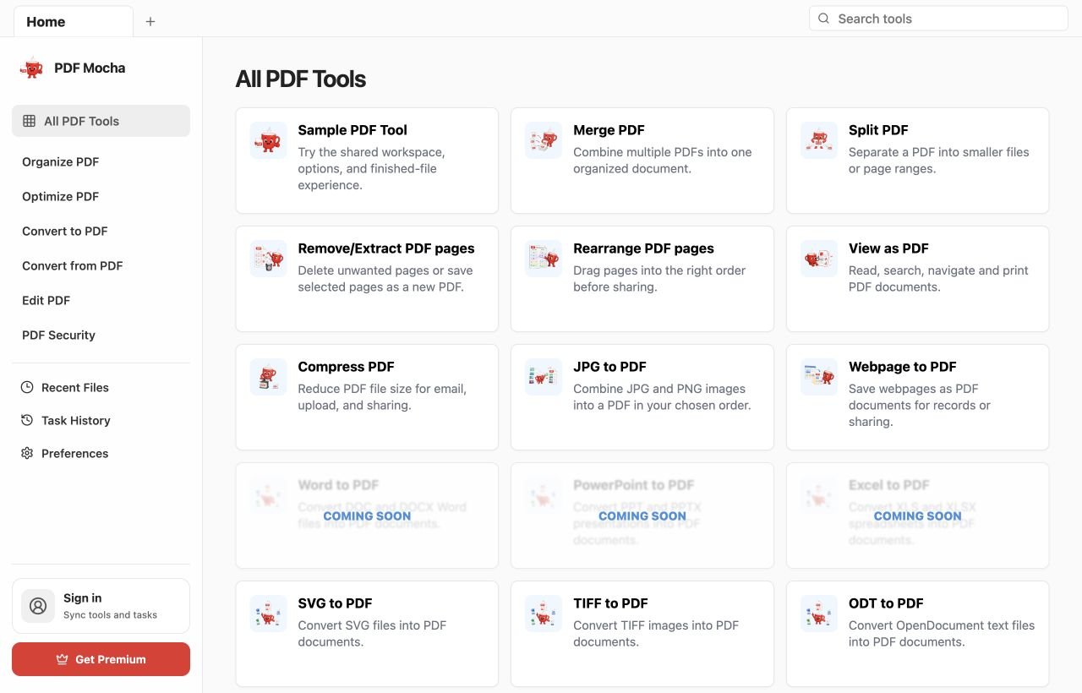Click the Sample PDF Tool card icon

pyautogui.click(x=268, y=140)
